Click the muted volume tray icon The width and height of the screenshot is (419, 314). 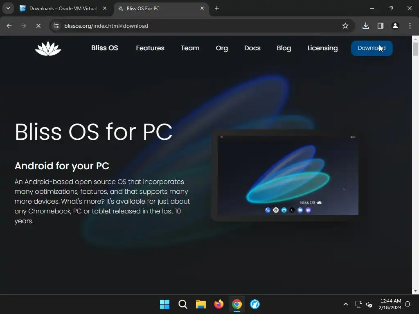pos(369,304)
